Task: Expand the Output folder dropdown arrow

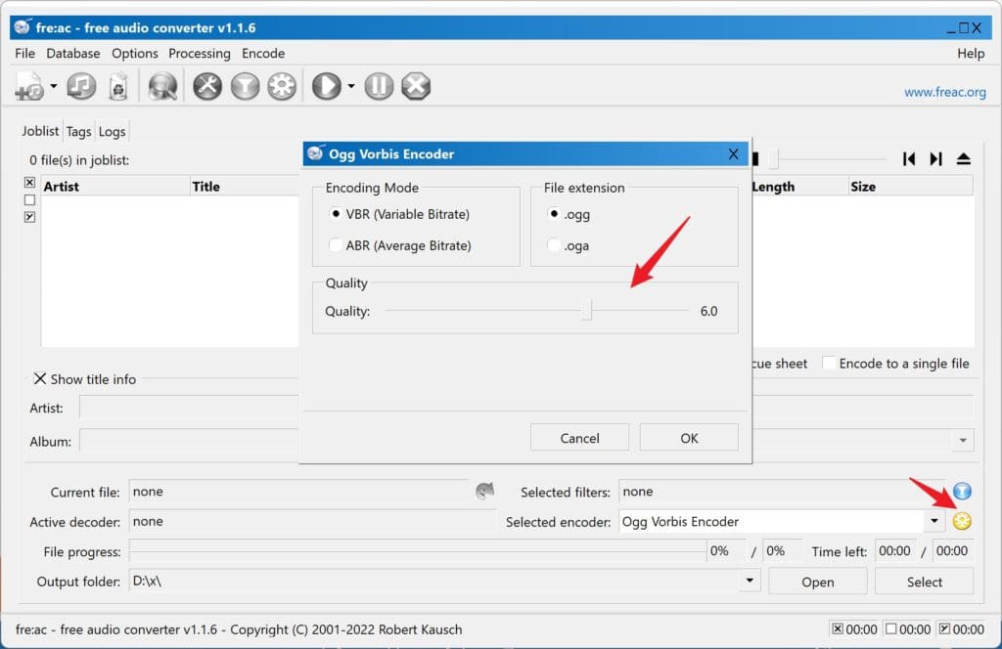Action: click(750, 581)
